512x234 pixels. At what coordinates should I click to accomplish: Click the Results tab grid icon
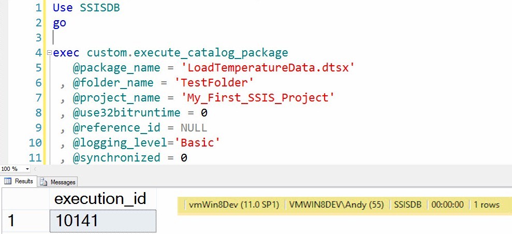click(8, 182)
